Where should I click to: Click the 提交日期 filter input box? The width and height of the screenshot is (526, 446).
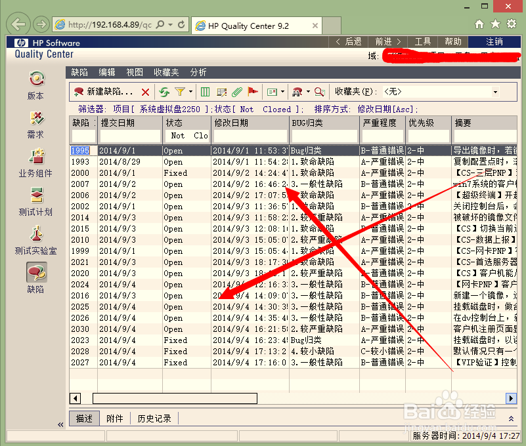tap(130, 136)
